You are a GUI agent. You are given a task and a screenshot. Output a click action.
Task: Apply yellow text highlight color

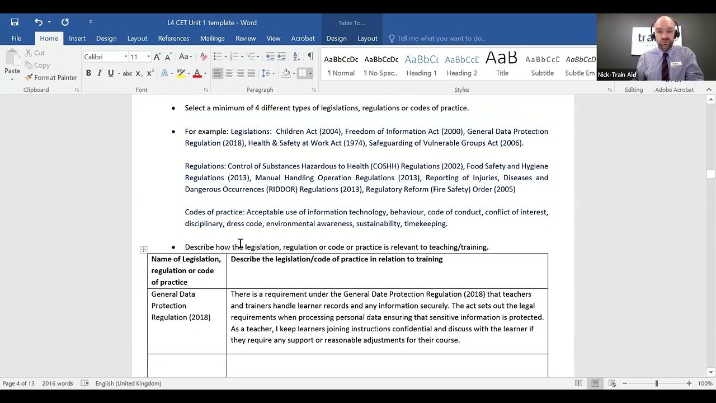180,73
